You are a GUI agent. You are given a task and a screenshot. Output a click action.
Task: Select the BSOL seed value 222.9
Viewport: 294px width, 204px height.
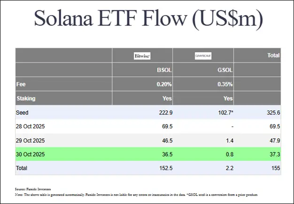coord(162,113)
